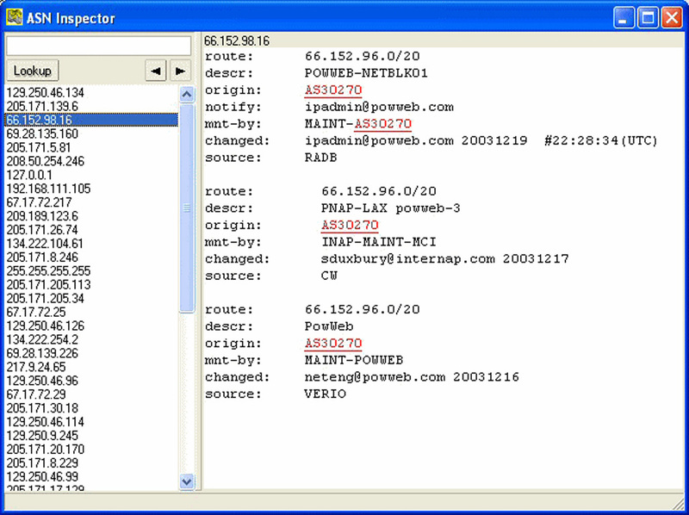This screenshot has width=689, height=515.
Task: Select 205.171.205.34 in the list
Action: (x=91, y=298)
